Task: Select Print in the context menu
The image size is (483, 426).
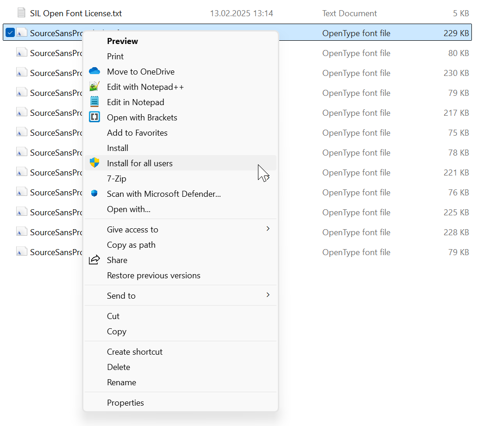Action: tap(181, 56)
